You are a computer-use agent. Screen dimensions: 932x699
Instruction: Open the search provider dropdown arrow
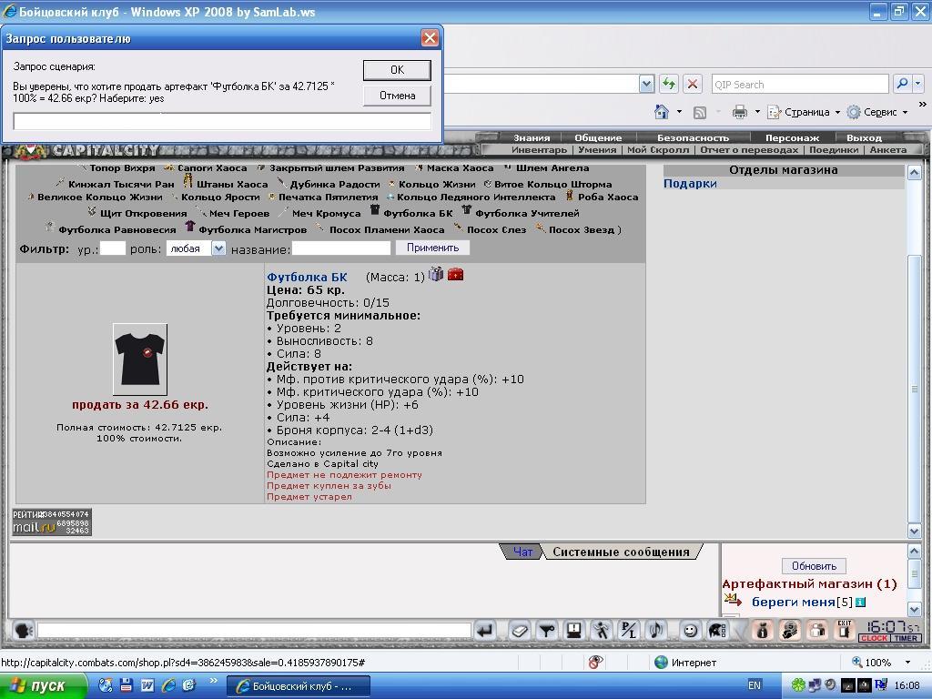point(918,84)
